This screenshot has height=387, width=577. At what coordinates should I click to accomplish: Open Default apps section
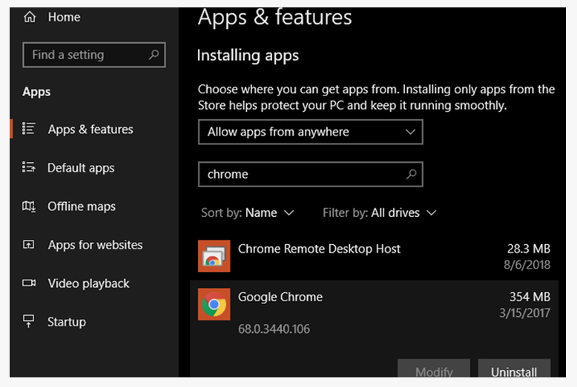(81, 168)
